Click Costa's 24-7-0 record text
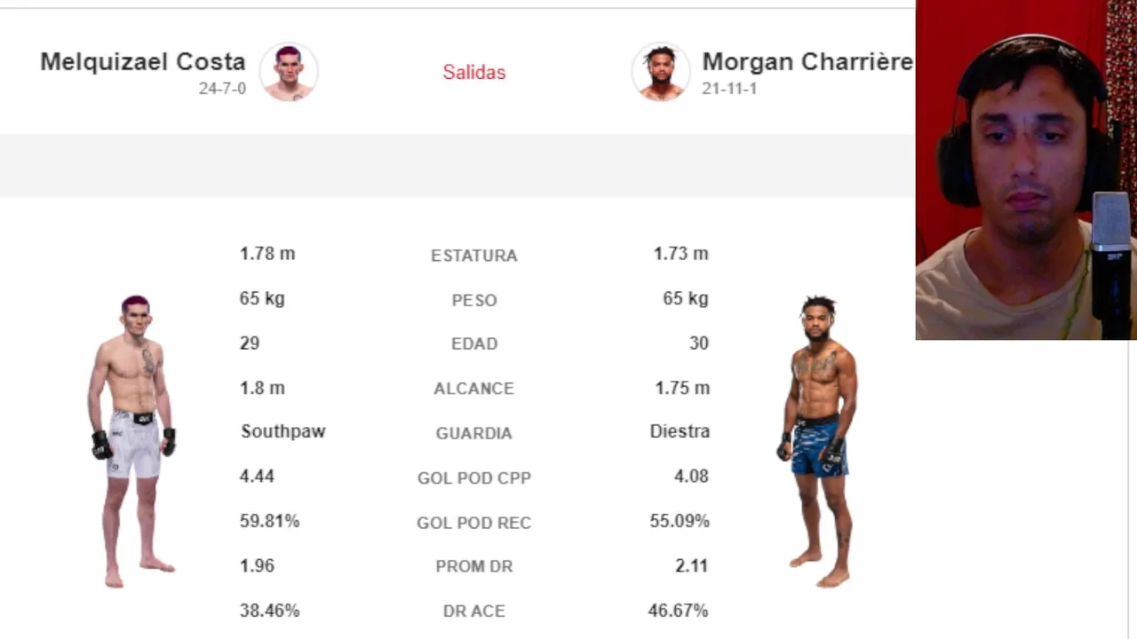This screenshot has width=1137, height=639. coord(222,89)
